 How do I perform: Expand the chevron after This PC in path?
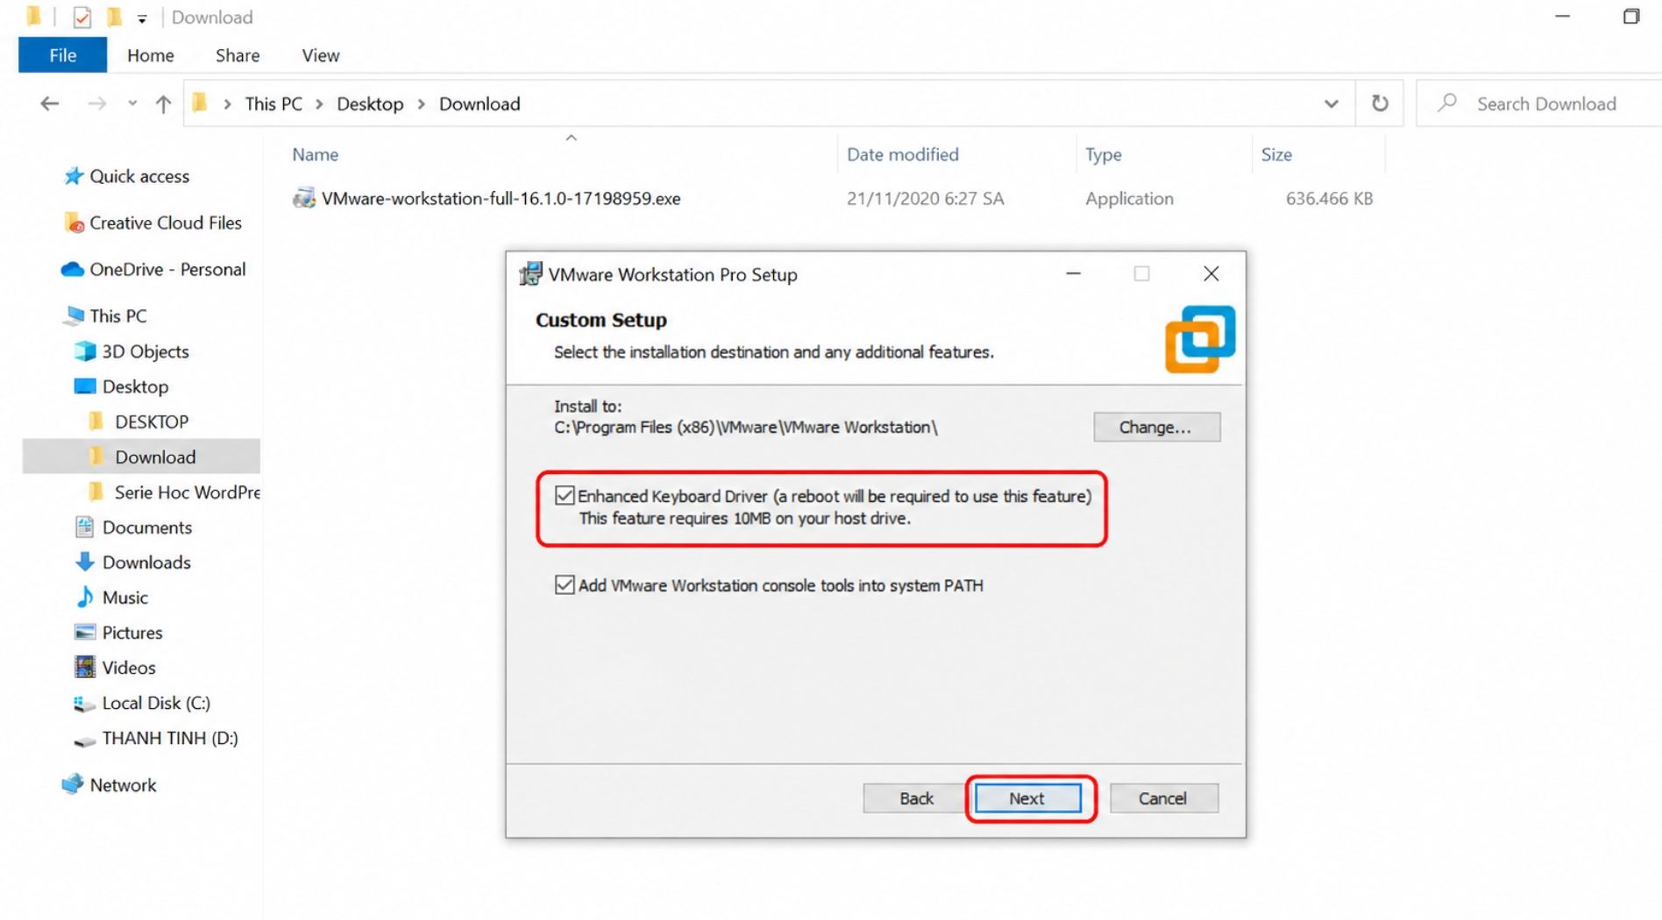319,104
